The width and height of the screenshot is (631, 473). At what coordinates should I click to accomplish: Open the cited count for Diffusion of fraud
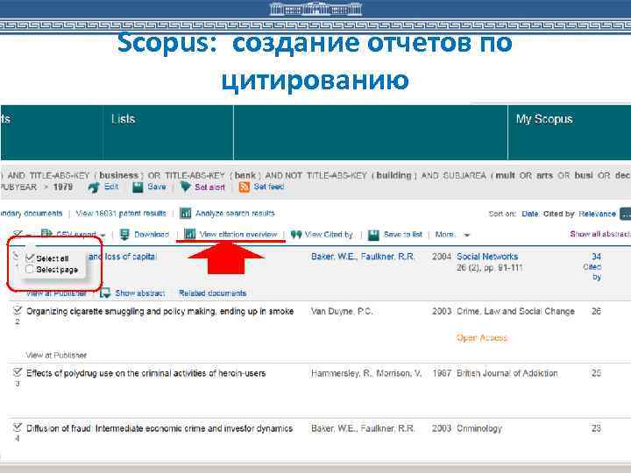597,428
